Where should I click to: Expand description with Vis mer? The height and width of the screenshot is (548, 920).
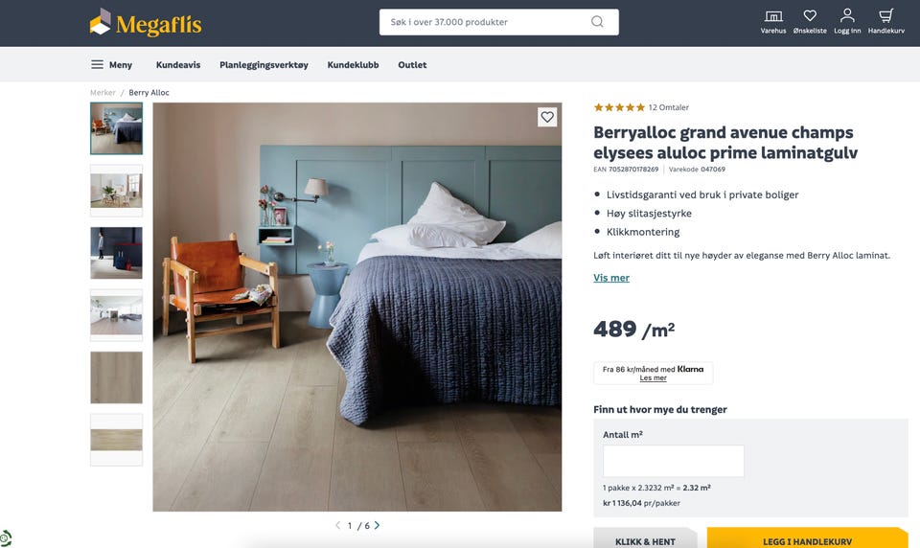point(611,278)
